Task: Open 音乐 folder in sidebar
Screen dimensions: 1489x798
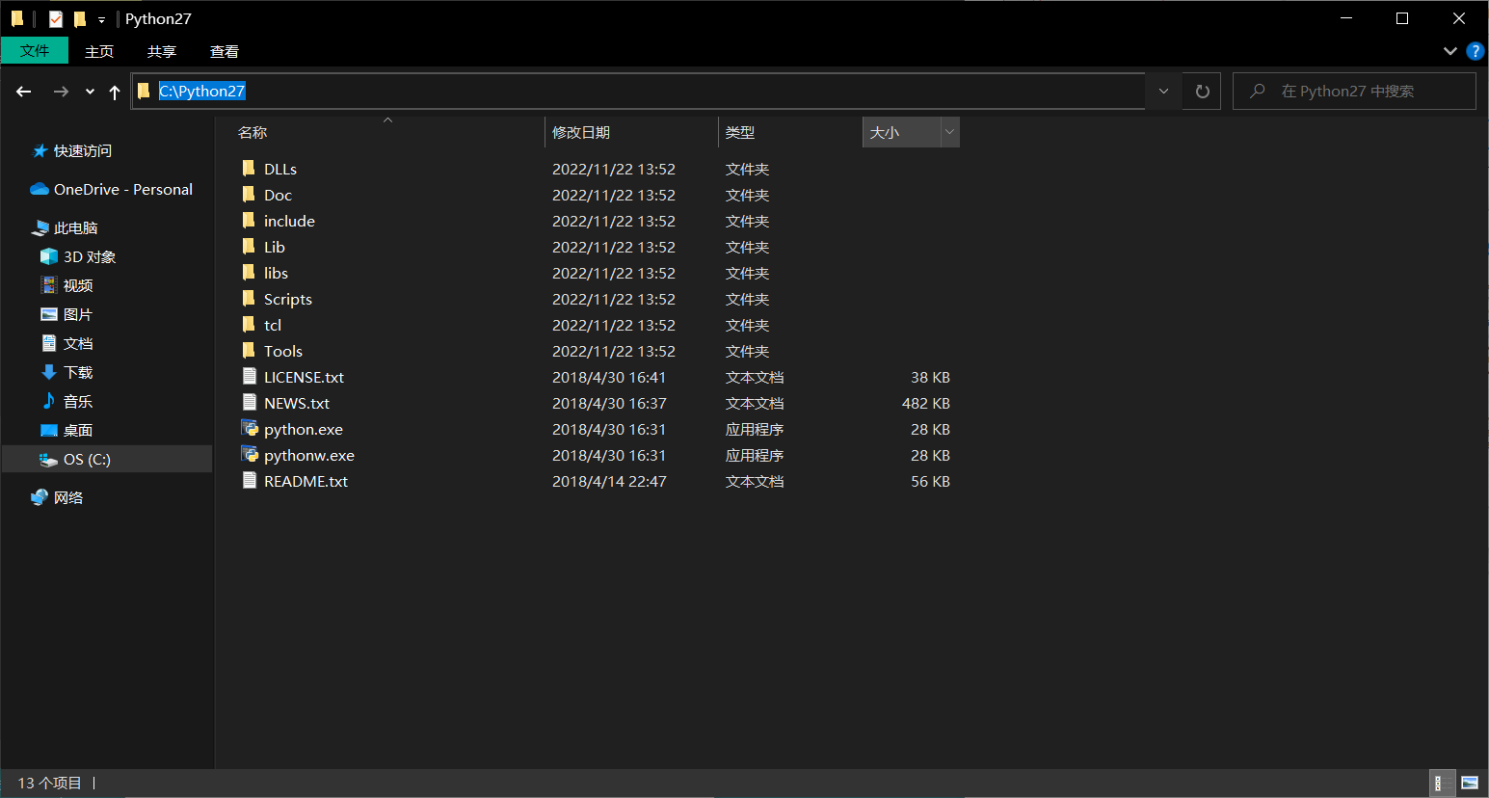Action: coord(77,401)
